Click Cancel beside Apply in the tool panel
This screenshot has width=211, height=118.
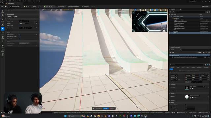point(15,17)
